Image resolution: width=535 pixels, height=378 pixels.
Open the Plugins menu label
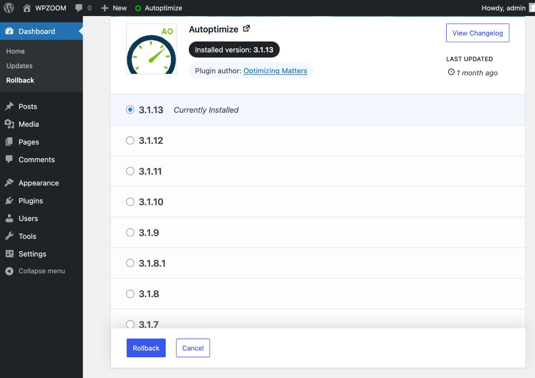[31, 201]
